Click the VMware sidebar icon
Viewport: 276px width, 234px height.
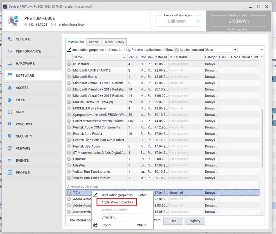pyautogui.click(x=10, y=148)
